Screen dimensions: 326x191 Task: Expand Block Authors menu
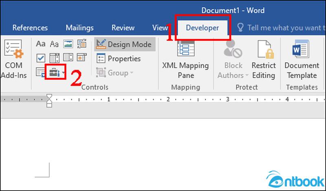coord(233,60)
